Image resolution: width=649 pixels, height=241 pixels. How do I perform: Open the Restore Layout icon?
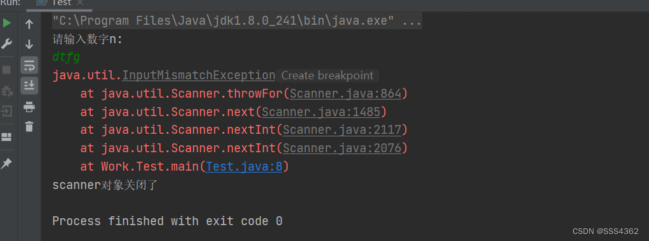[6, 137]
